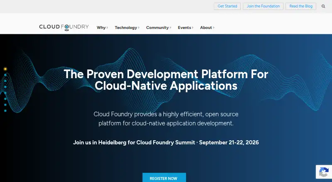Expand the Events menu
The height and width of the screenshot is (182, 332).
click(x=186, y=27)
